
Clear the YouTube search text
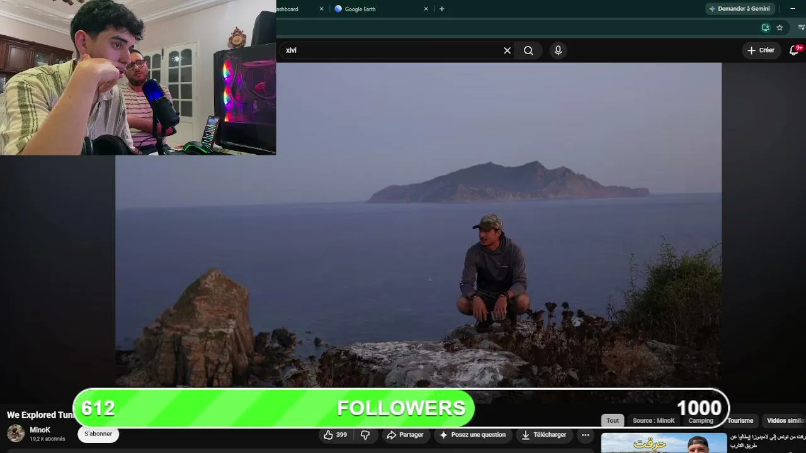click(507, 50)
